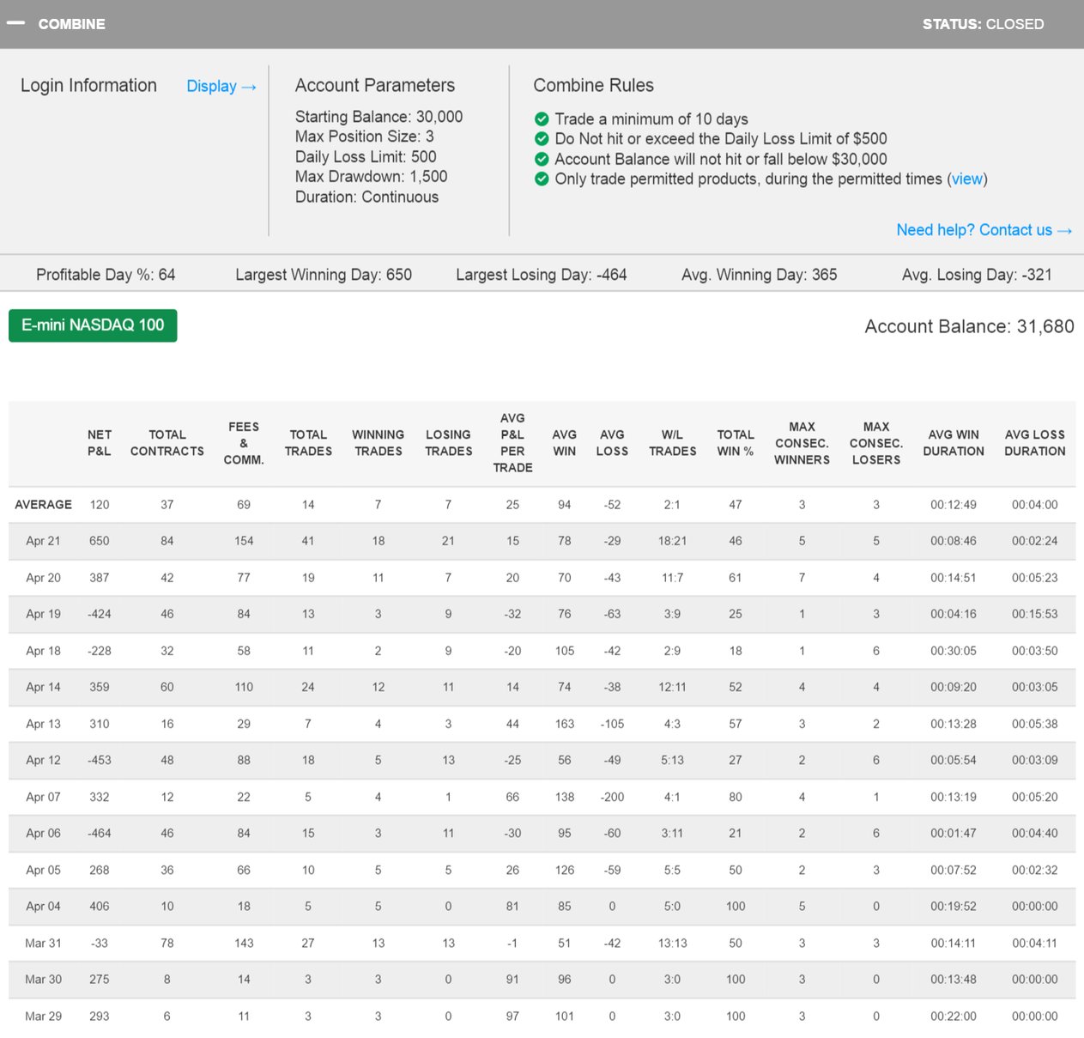Select the Apr 21 row
Screen dimensions: 1084x1038
tap(43, 541)
